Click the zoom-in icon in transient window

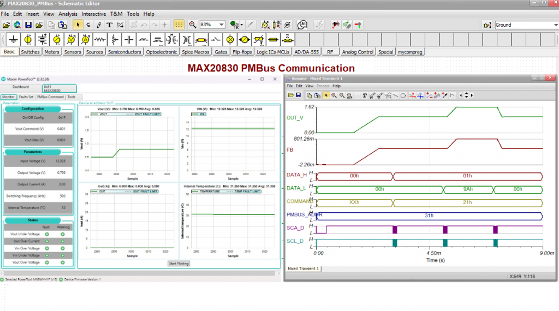334,95
